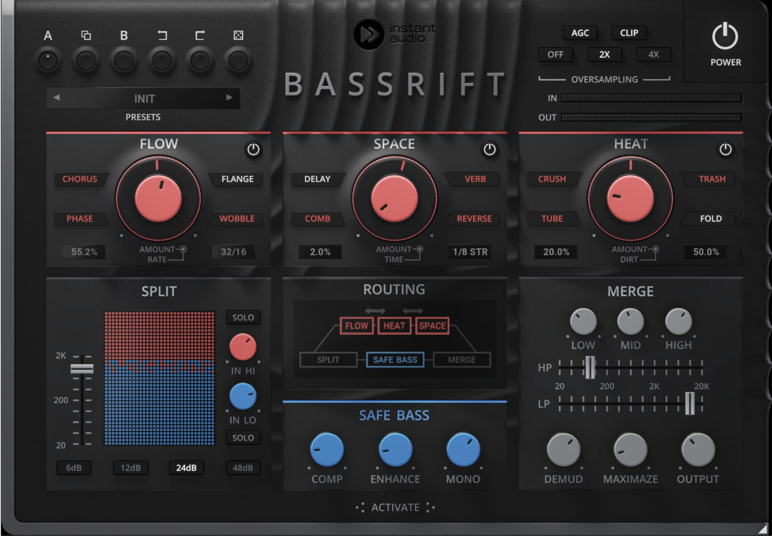This screenshot has height=536, width=772.
Task: Select the PHASE flow mode
Action: [x=80, y=219]
